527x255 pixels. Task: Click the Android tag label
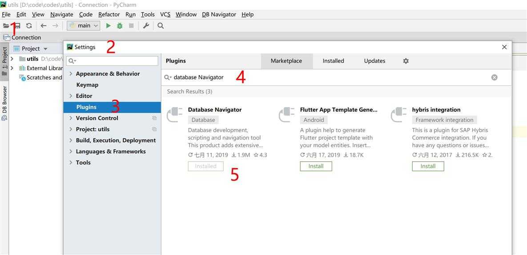[x=314, y=120]
